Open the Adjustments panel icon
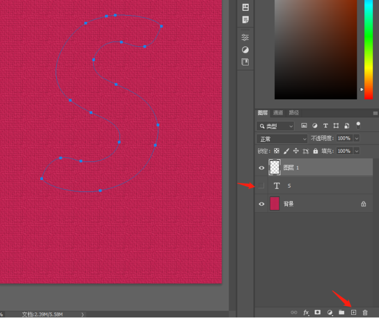This screenshot has width=379, height=318. pos(245,50)
